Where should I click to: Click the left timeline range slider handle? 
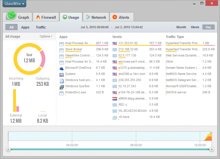[8, 149]
